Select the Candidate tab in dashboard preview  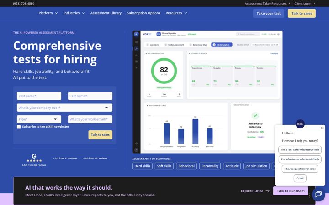pos(153,45)
